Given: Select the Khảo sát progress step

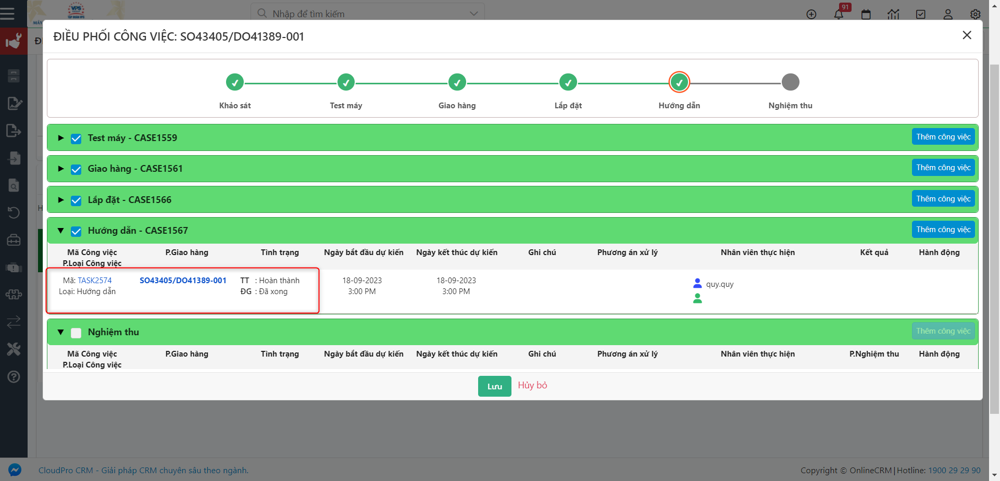Looking at the screenshot, I should pyautogui.click(x=235, y=82).
